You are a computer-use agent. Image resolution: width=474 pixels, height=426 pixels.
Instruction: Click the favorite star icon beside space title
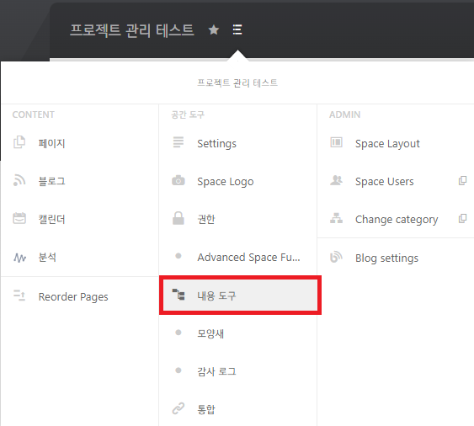pyautogui.click(x=214, y=29)
